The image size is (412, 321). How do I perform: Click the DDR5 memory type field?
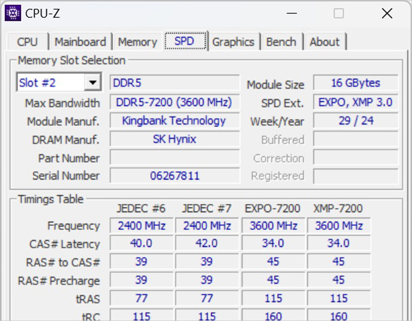175,83
